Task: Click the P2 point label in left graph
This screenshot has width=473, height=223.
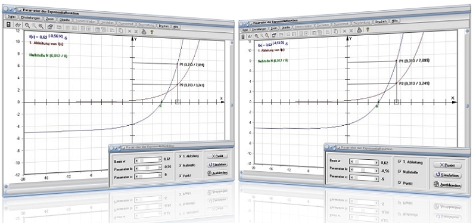Action: click(192, 85)
